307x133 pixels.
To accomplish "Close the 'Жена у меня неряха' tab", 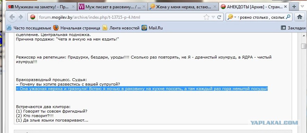I will click(x=215, y=7).
